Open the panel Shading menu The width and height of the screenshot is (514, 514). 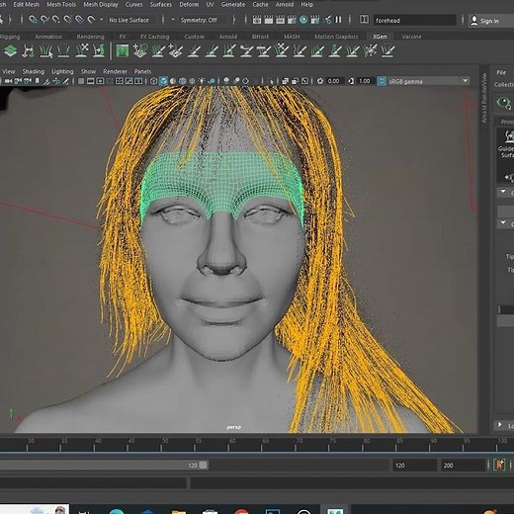tap(34, 71)
